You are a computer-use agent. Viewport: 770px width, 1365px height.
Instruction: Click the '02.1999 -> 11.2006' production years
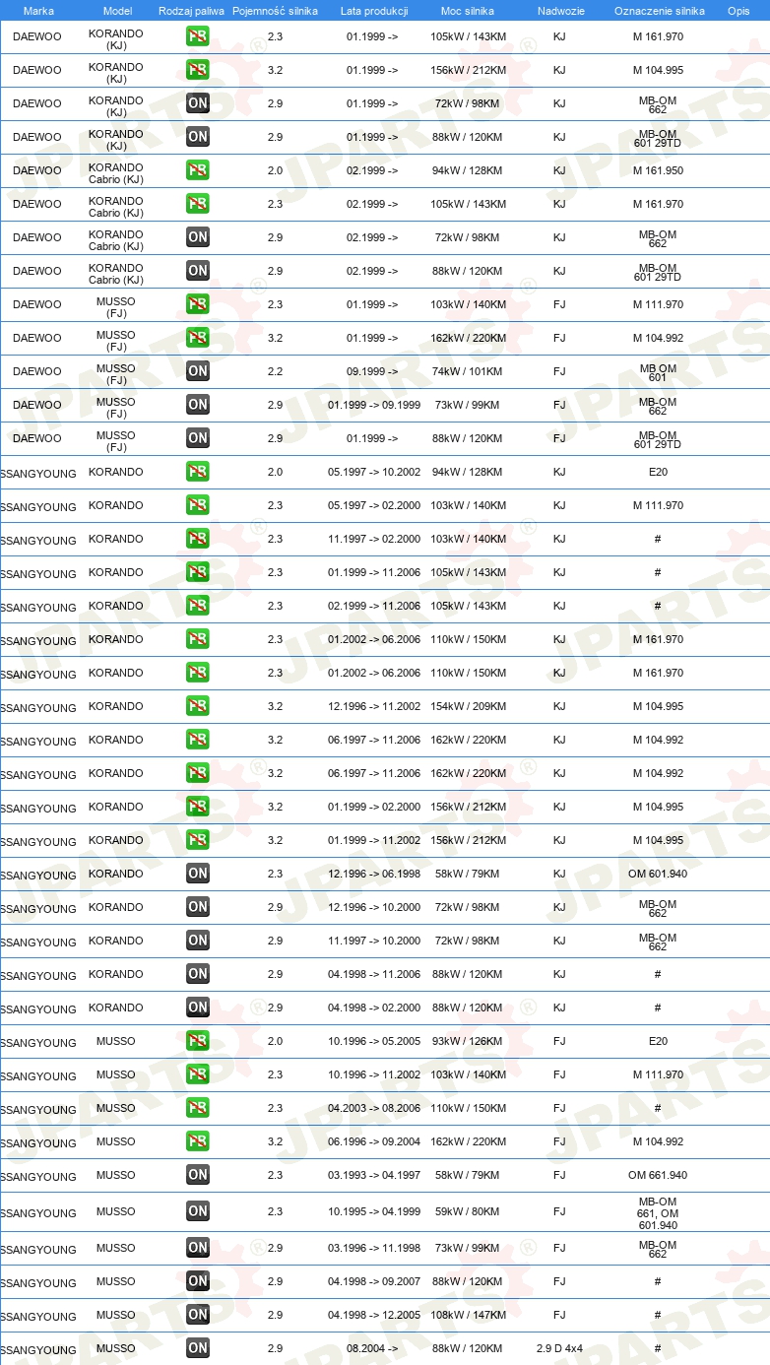click(374, 606)
